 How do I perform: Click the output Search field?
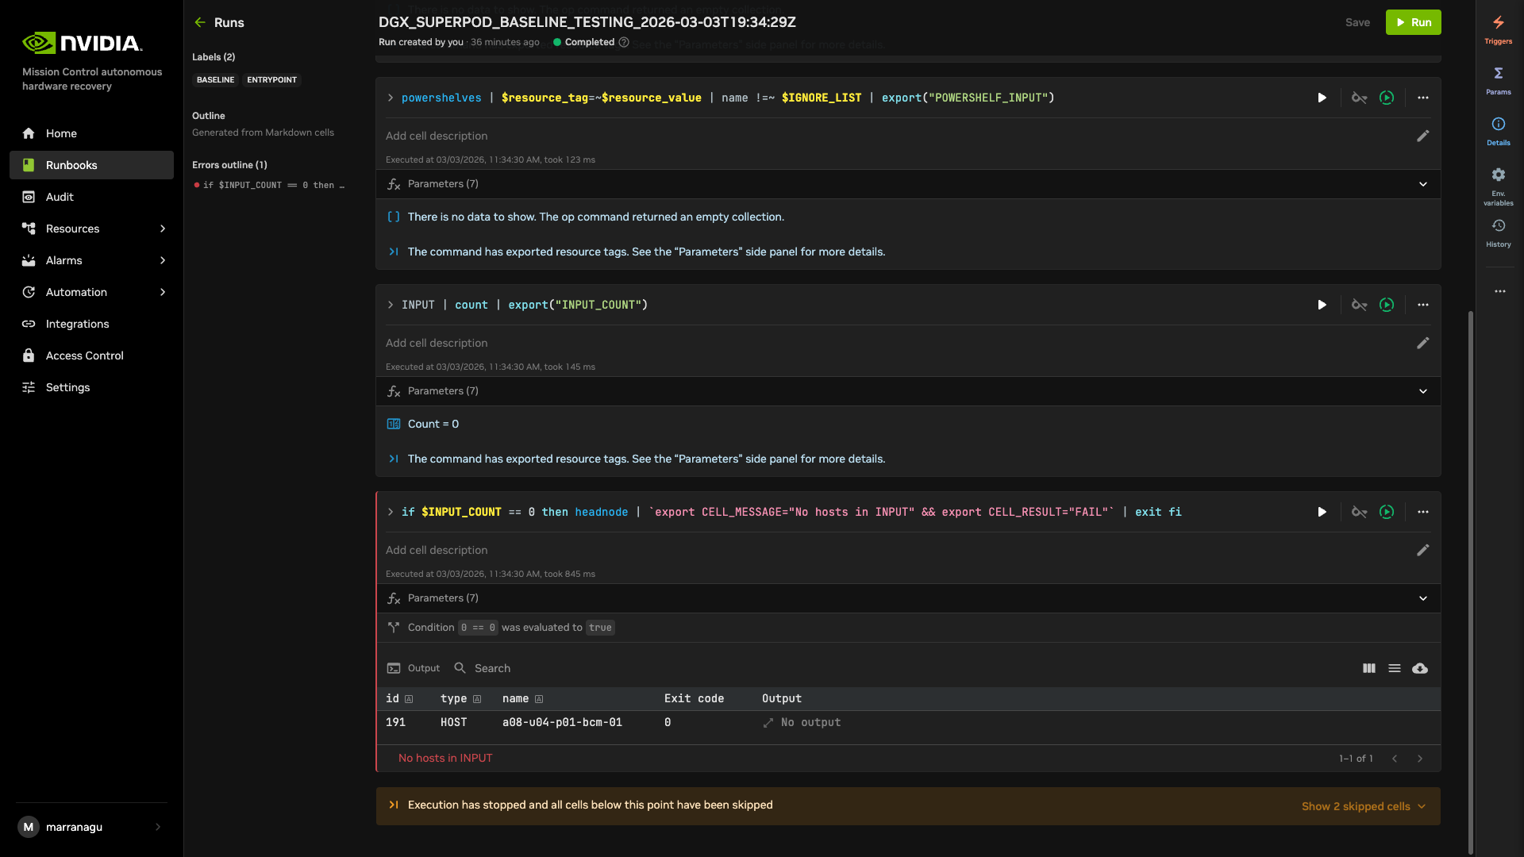tap(492, 668)
